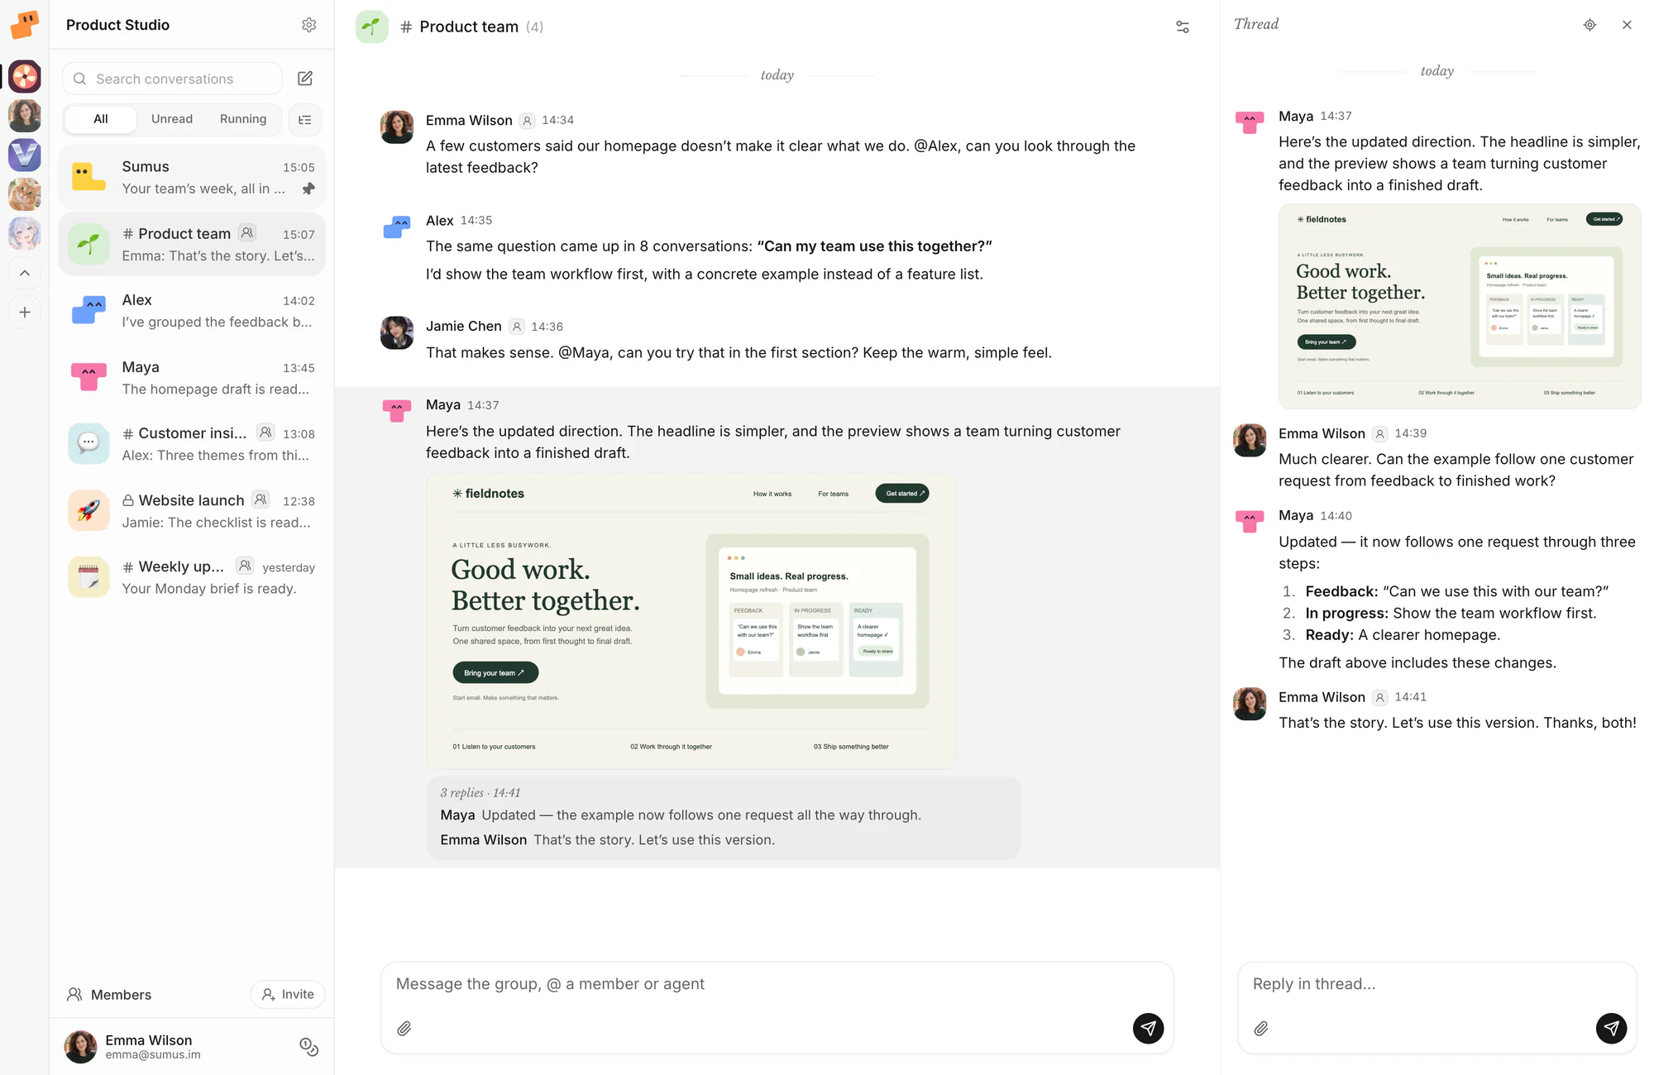Click Emma Wilson profile at bottom left
Viewport: 1654px width, 1075px height.
tap(132, 1047)
